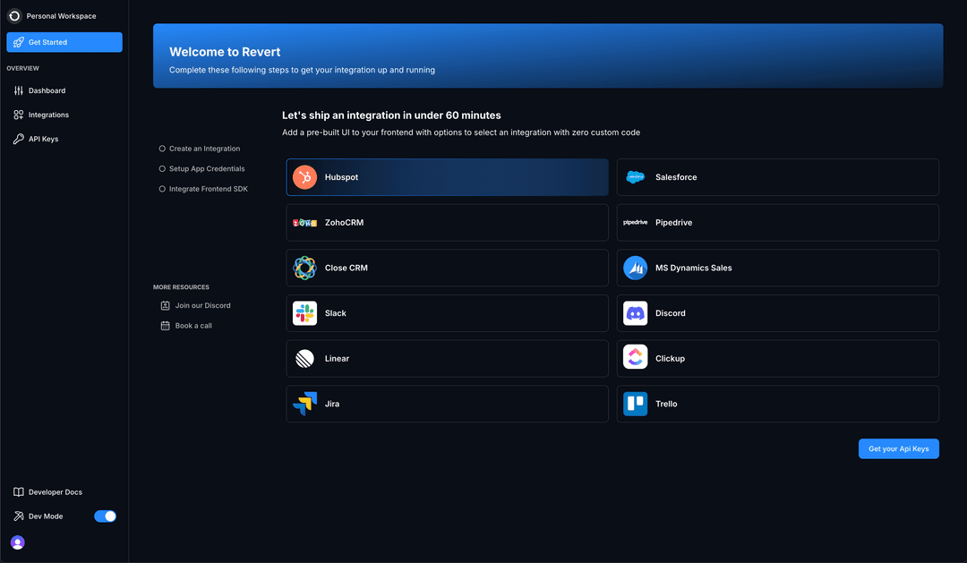Viewport: 967px width, 563px height.
Task: Click the Dev Mode tools icon
Action: pos(19,516)
